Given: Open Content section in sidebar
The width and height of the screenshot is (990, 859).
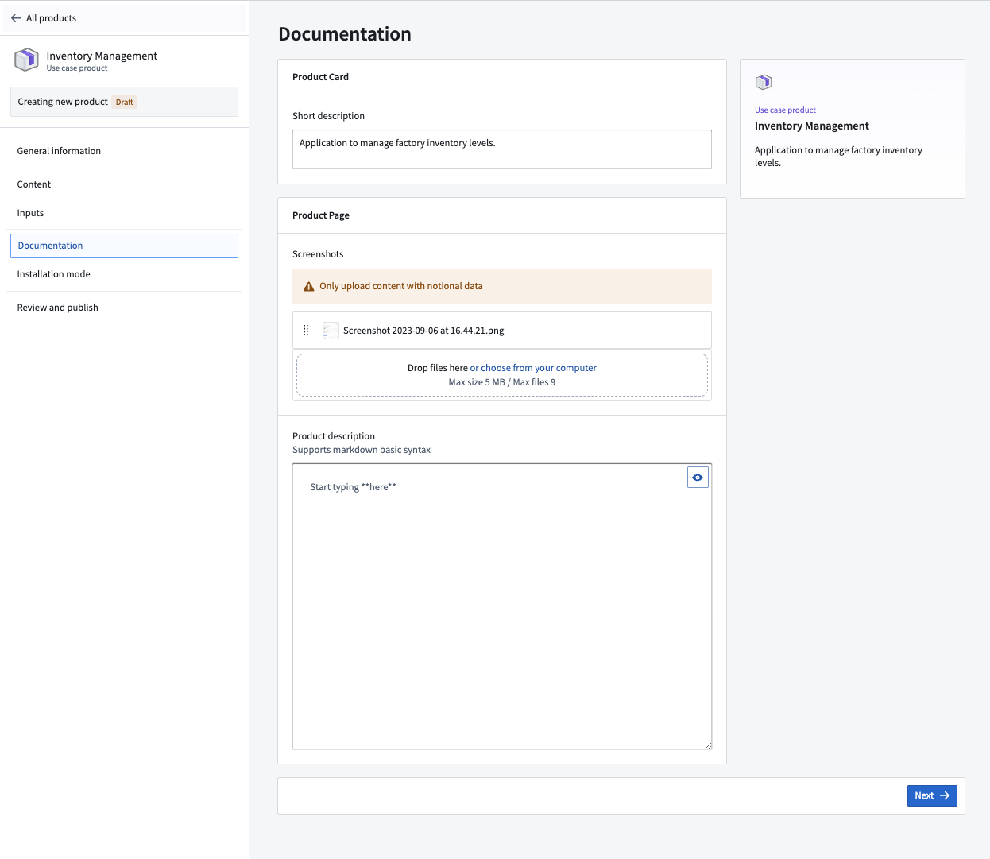Looking at the screenshot, I should [124, 184].
